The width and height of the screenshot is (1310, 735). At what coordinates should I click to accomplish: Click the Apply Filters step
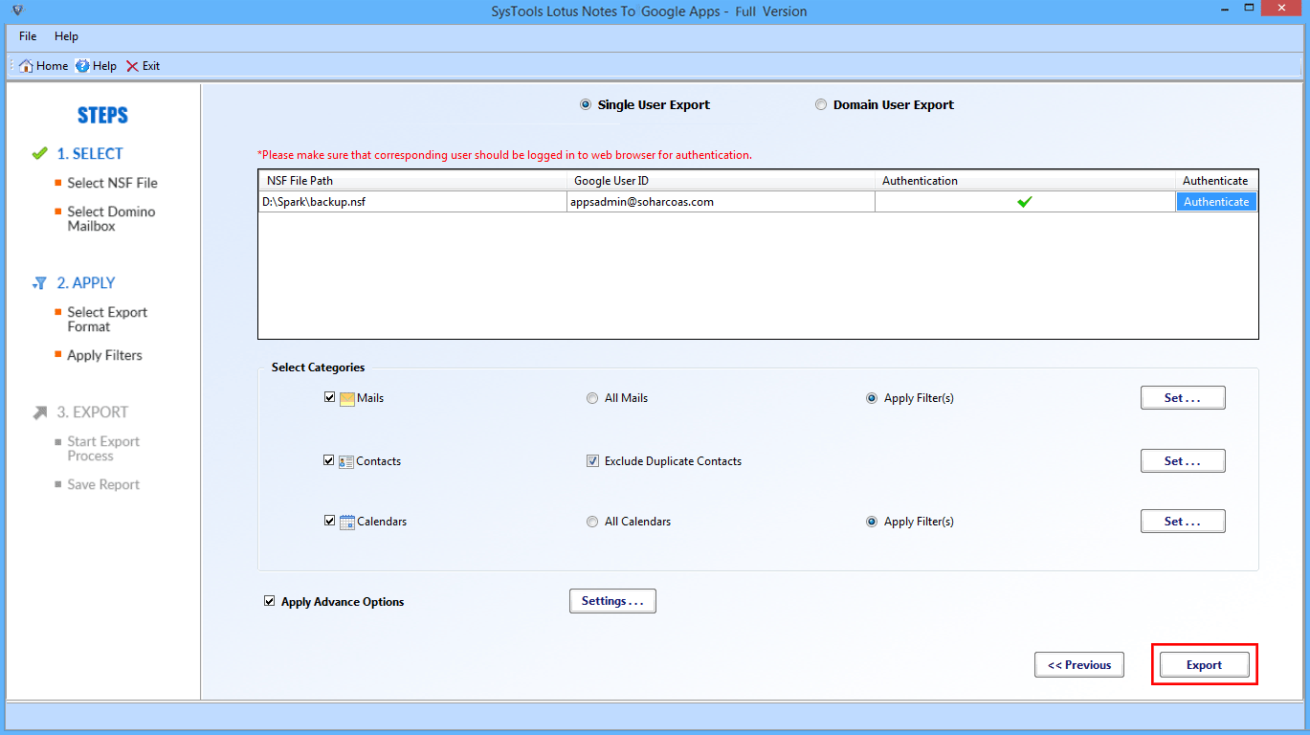pyautogui.click(x=104, y=355)
